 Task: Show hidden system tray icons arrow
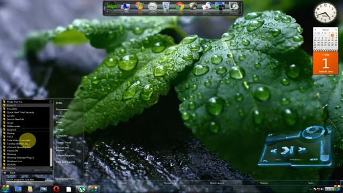[311, 189]
